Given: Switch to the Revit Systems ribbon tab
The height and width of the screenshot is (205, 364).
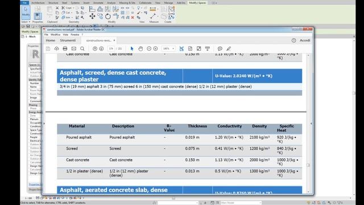Looking at the screenshot, I should 75,3.
